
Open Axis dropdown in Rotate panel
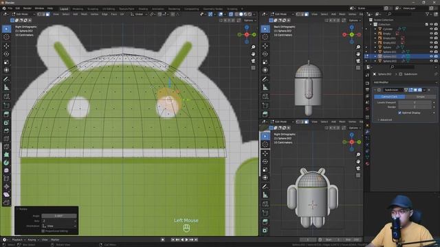click(59, 221)
